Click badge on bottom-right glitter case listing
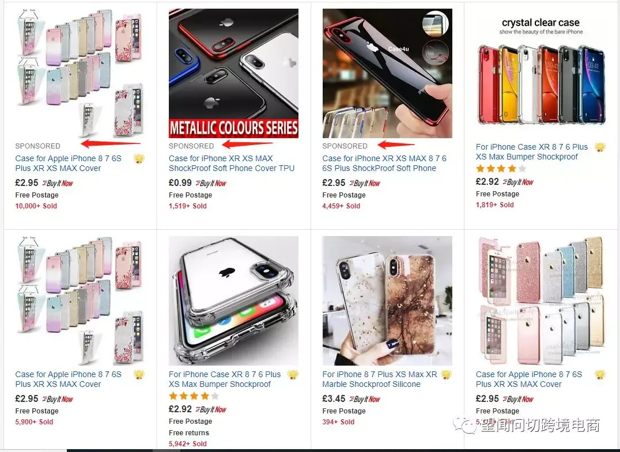620x452 pixels. 600,374
